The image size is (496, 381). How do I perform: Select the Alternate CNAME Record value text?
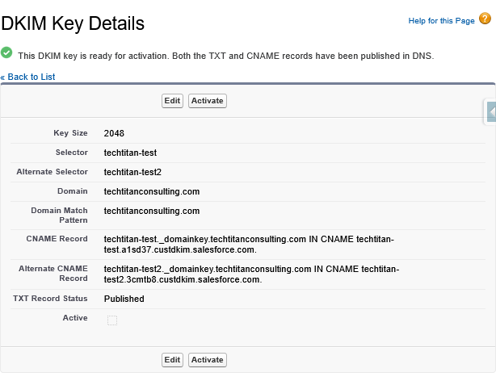pos(251,274)
